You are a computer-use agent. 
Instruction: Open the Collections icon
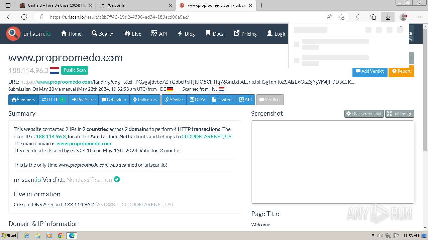(x=373, y=17)
